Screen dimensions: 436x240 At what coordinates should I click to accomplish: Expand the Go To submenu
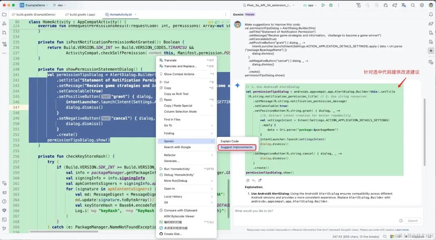coord(186,125)
